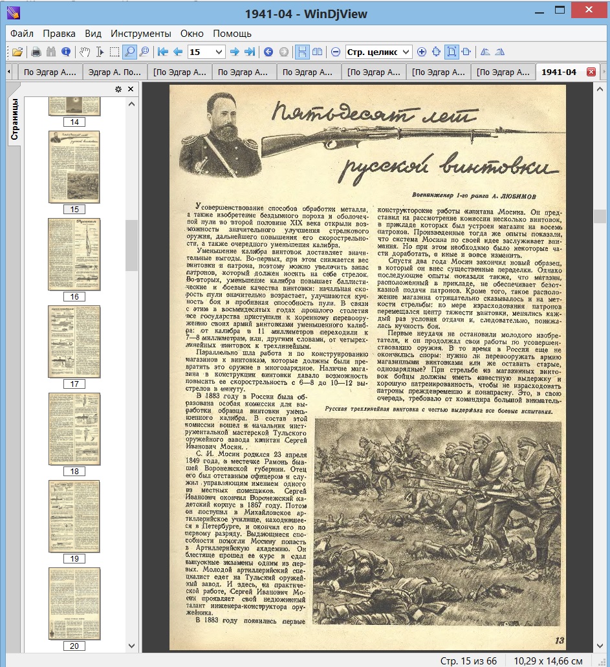Click the document view vertical scrollbar thumb
Viewport: 610px width, 667px height.
[600, 216]
